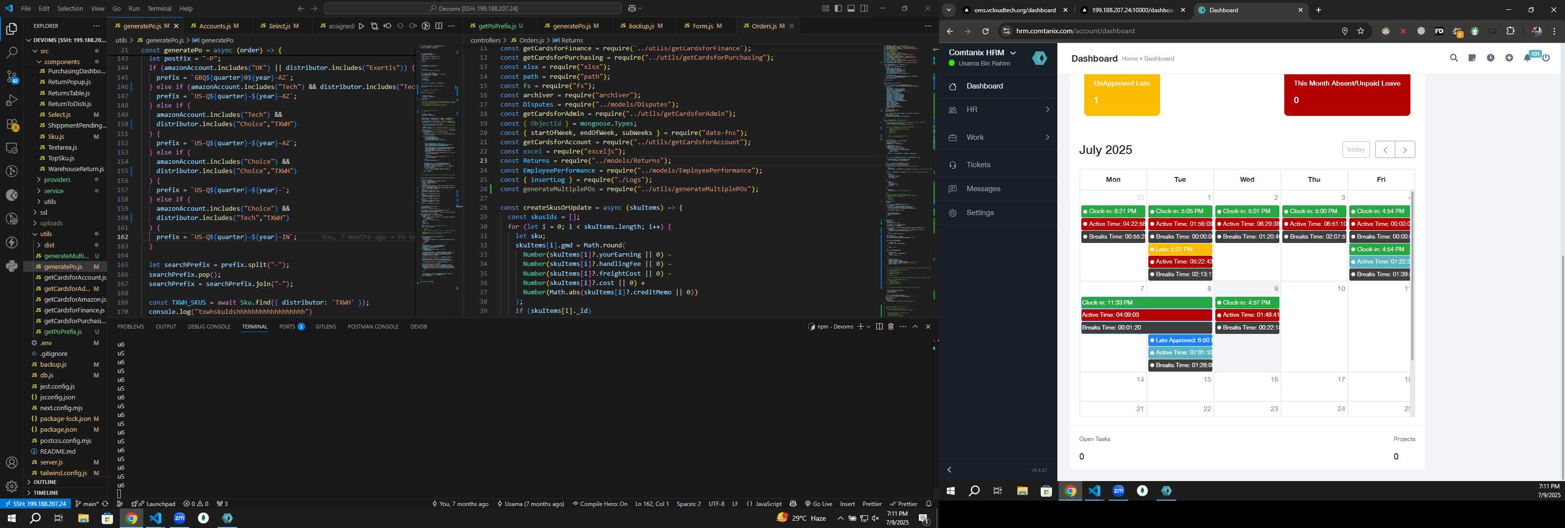Open Chrome tab search dropdown
This screenshot has height=528, width=1565.
948,10
